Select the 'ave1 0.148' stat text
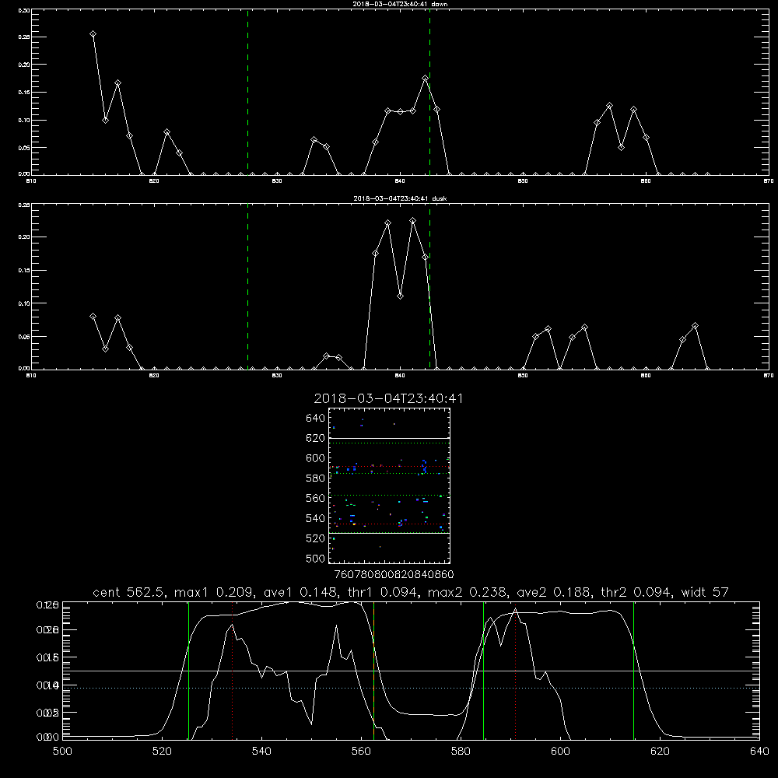Image resolution: width=778 pixels, height=778 pixels. [301, 592]
